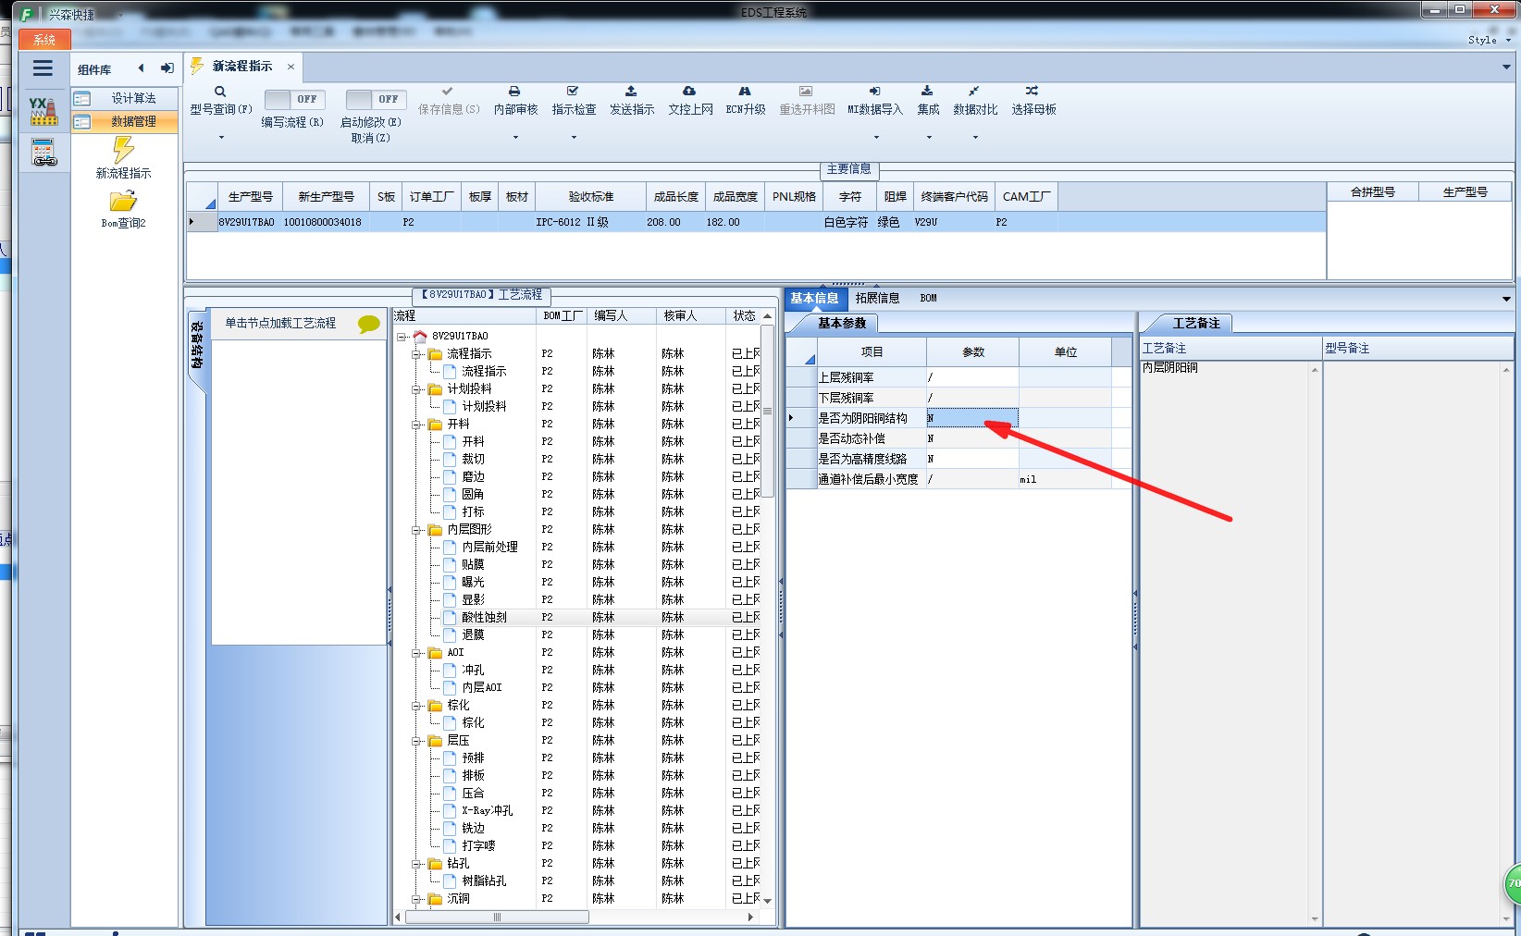Click the 主要信息 section header
The image size is (1521, 936).
click(848, 169)
